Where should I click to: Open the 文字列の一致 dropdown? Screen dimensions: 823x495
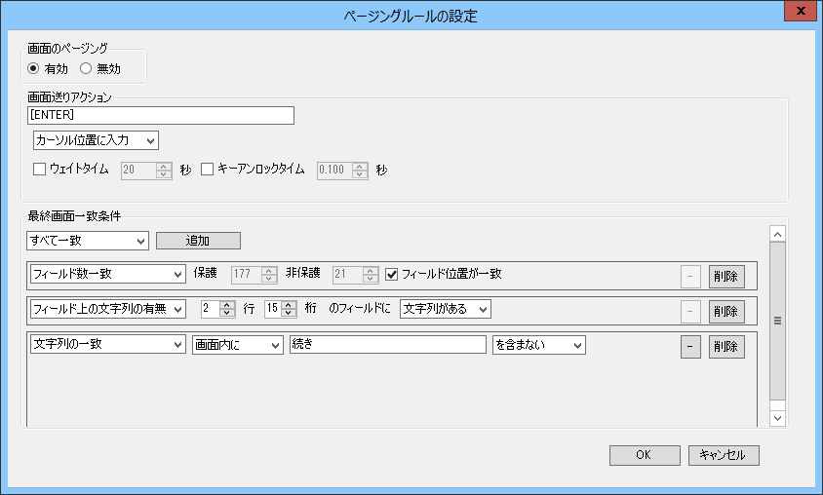(x=108, y=345)
